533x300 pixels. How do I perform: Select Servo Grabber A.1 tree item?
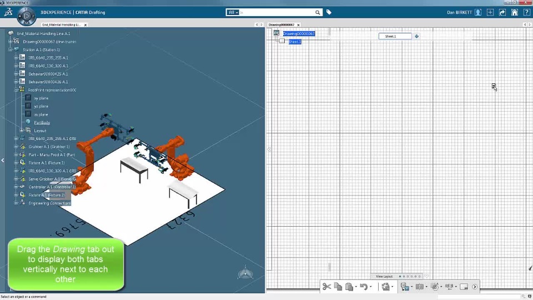(x=52, y=179)
